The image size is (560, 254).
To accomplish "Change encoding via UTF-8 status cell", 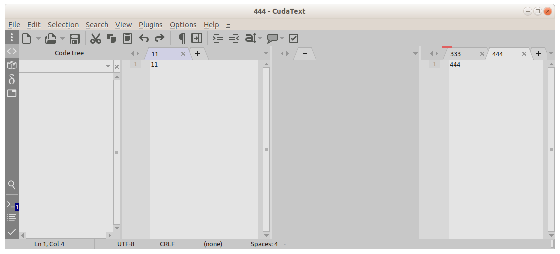I will (126, 244).
